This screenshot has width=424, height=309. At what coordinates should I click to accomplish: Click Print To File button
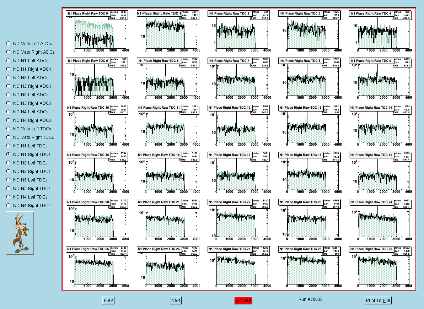click(378, 300)
